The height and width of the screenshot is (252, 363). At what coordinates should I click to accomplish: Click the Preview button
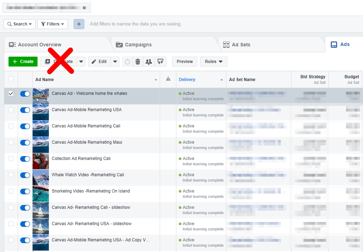click(x=185, y=62)
